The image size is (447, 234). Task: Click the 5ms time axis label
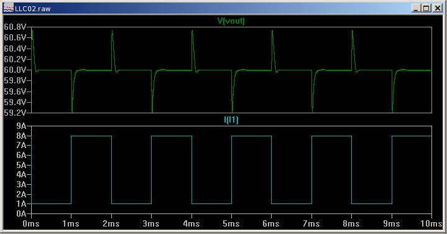[231, 223]
